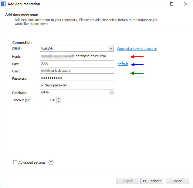Click the Host input field
The width and height of the screenshot is (193, 188).
[77, 56]
